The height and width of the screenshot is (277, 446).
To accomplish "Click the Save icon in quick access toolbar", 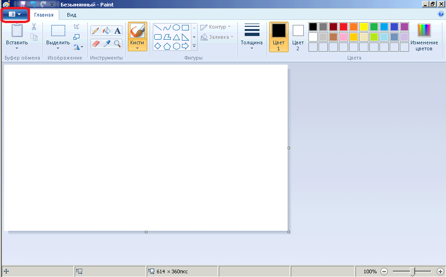I will point(23,4).
